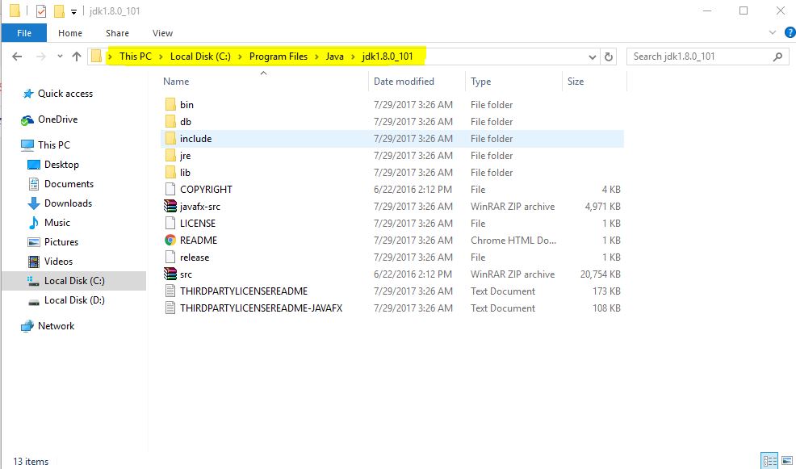Open the address bar history dropdown
The width and height of the screenshot is (796, 469).
point(592,57)
